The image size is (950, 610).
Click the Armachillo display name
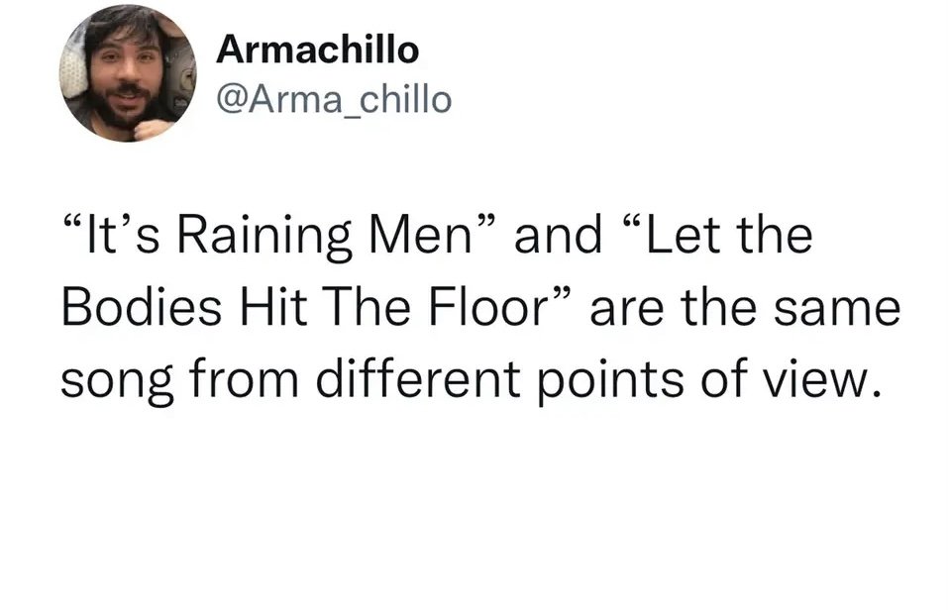(x=317, y=50)
